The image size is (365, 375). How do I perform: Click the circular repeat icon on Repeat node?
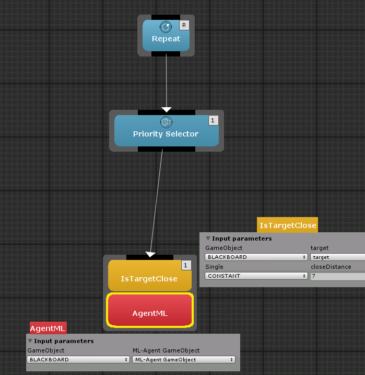tap(166, 27)
